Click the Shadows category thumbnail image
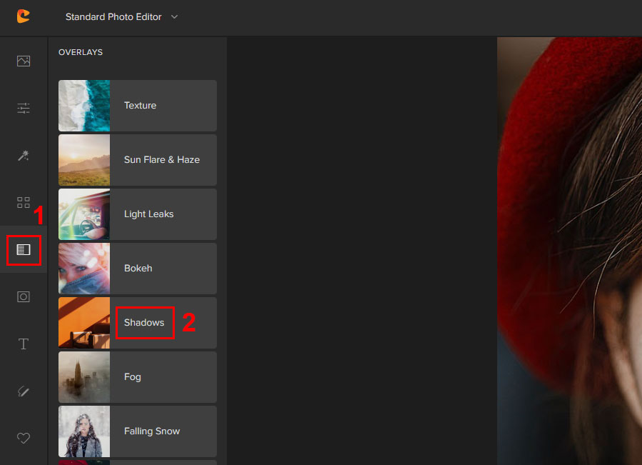642x465 pixels. coord(84,322)
